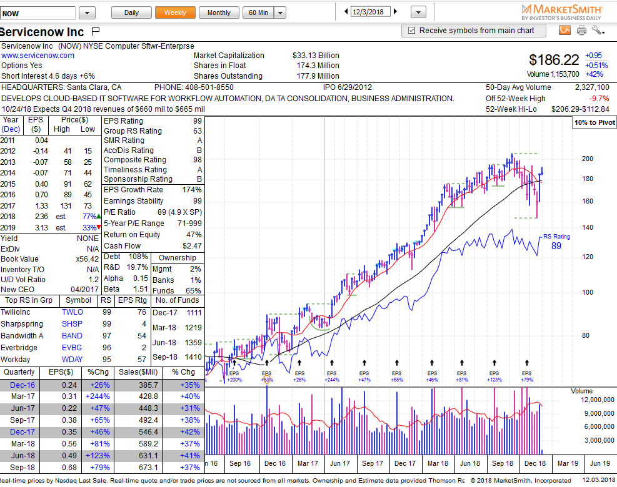Screen dimensions: 617x487
Task: Open the EVBG symbol link
Action: pos(72,348)
